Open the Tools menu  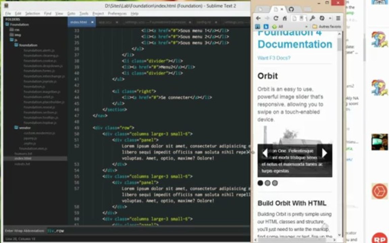point(84,13)
